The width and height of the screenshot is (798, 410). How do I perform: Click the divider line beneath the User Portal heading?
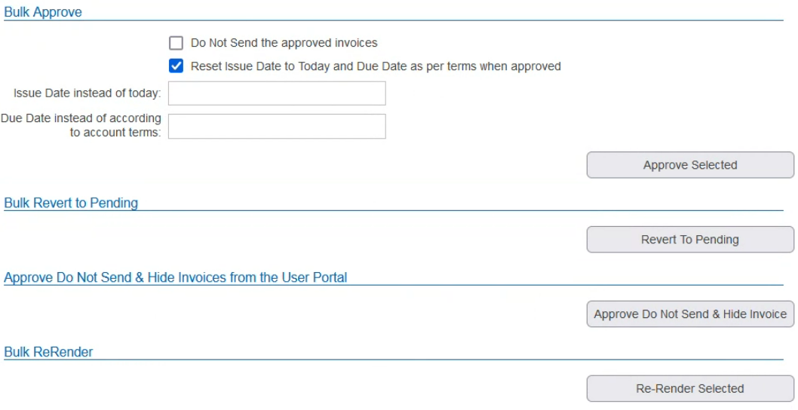pyautogui.click(x=528, y=285)
